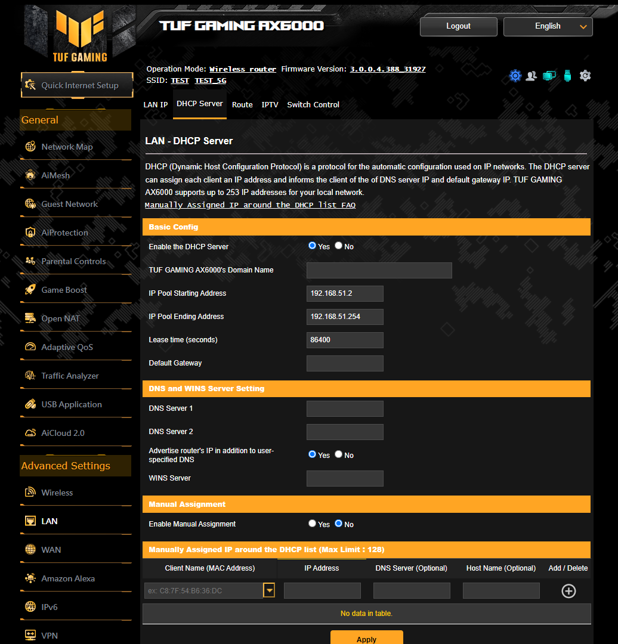Image resolution: width=618 pixels, height=644 pixels.
Task: Enable the DHCP Server with Yes
Action: coord(313,246)
